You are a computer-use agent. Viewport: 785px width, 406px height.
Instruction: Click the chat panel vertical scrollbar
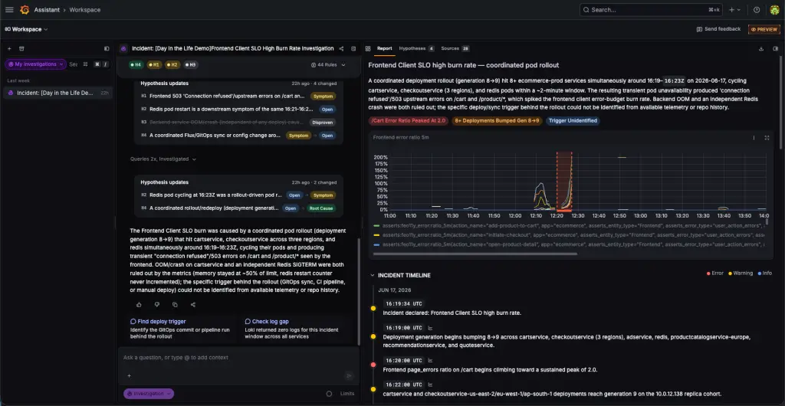pos(359,292)
